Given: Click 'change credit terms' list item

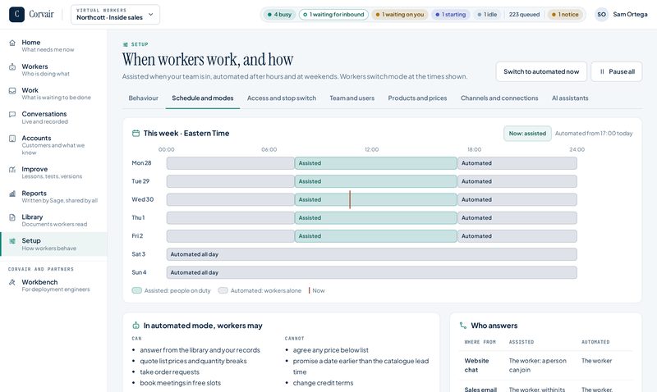Looking at the screenshot, I should pos(323,383).
